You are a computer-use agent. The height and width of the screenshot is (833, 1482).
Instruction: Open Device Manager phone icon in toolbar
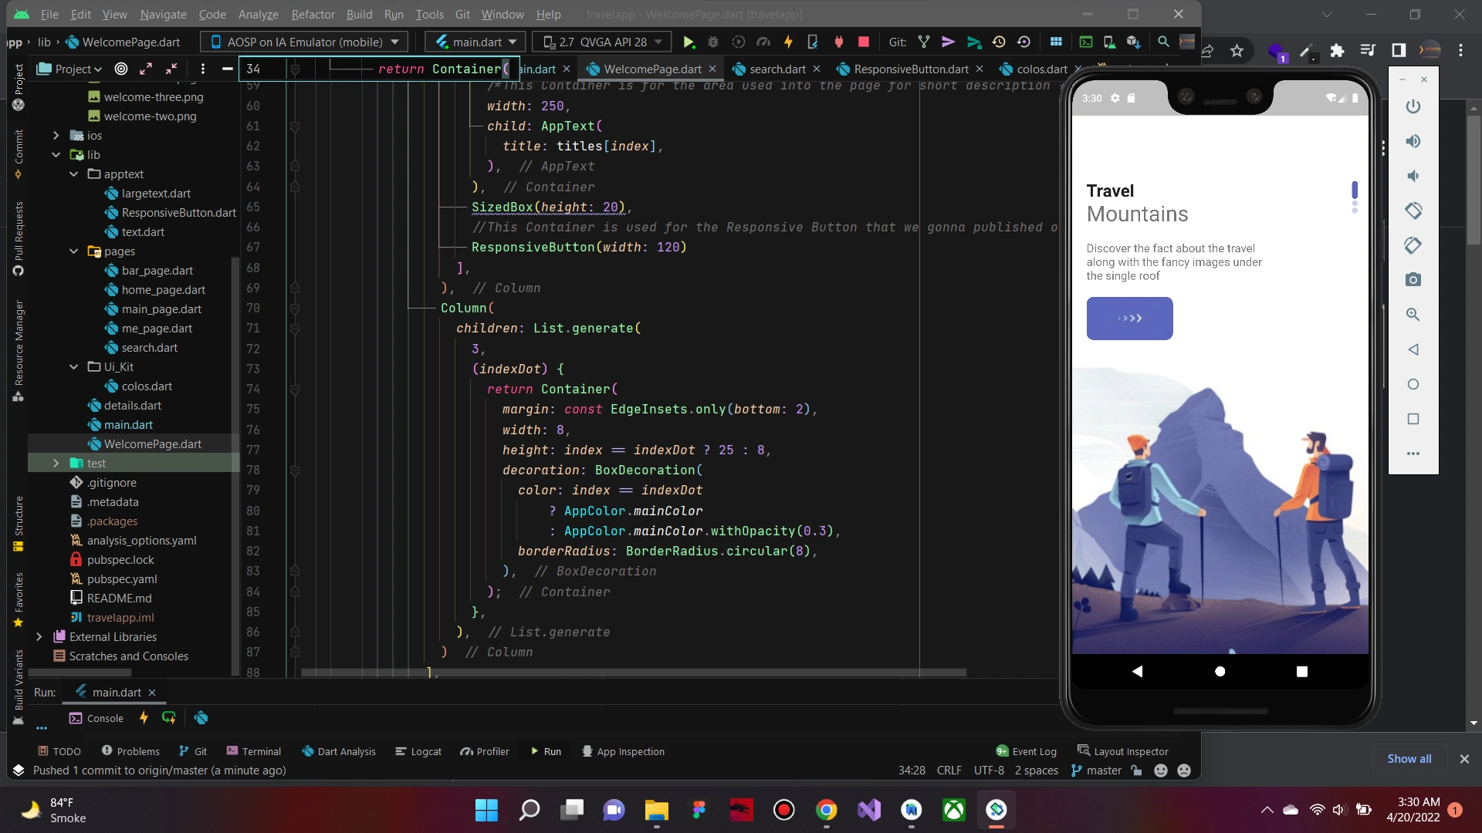1109,42
